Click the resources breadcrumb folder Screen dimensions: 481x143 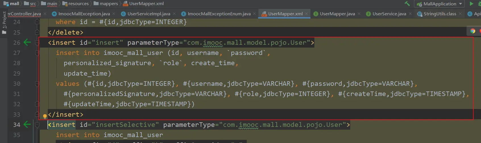76,4
